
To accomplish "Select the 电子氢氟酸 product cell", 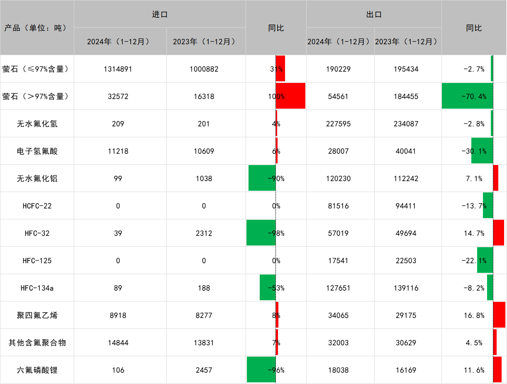I will [37, 151].
